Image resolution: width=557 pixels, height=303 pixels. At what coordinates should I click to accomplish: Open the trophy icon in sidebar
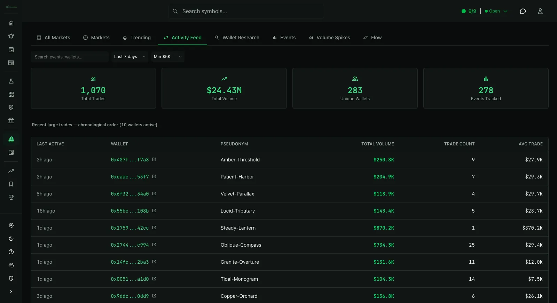pyautogui.click(x=11, y=197)
